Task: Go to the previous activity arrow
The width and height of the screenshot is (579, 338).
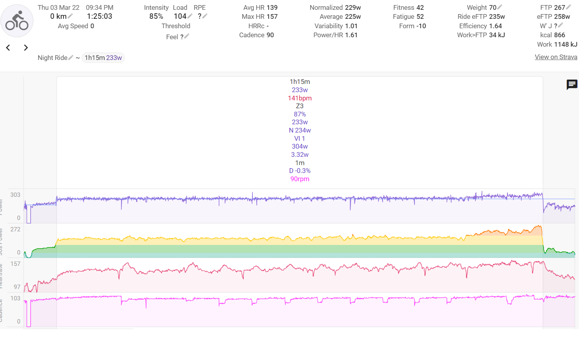Action: click(x=8, y=48)
